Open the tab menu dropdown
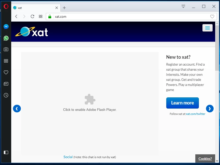 pos(183,6)
